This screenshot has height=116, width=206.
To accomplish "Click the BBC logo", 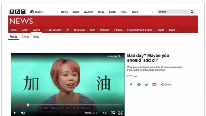I will [x=17, y=12].
